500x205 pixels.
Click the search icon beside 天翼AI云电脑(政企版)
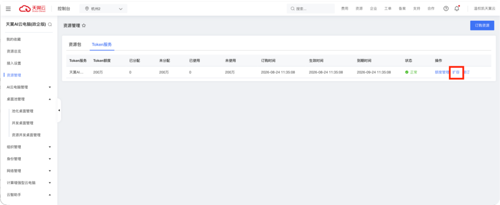click(50, 24)
